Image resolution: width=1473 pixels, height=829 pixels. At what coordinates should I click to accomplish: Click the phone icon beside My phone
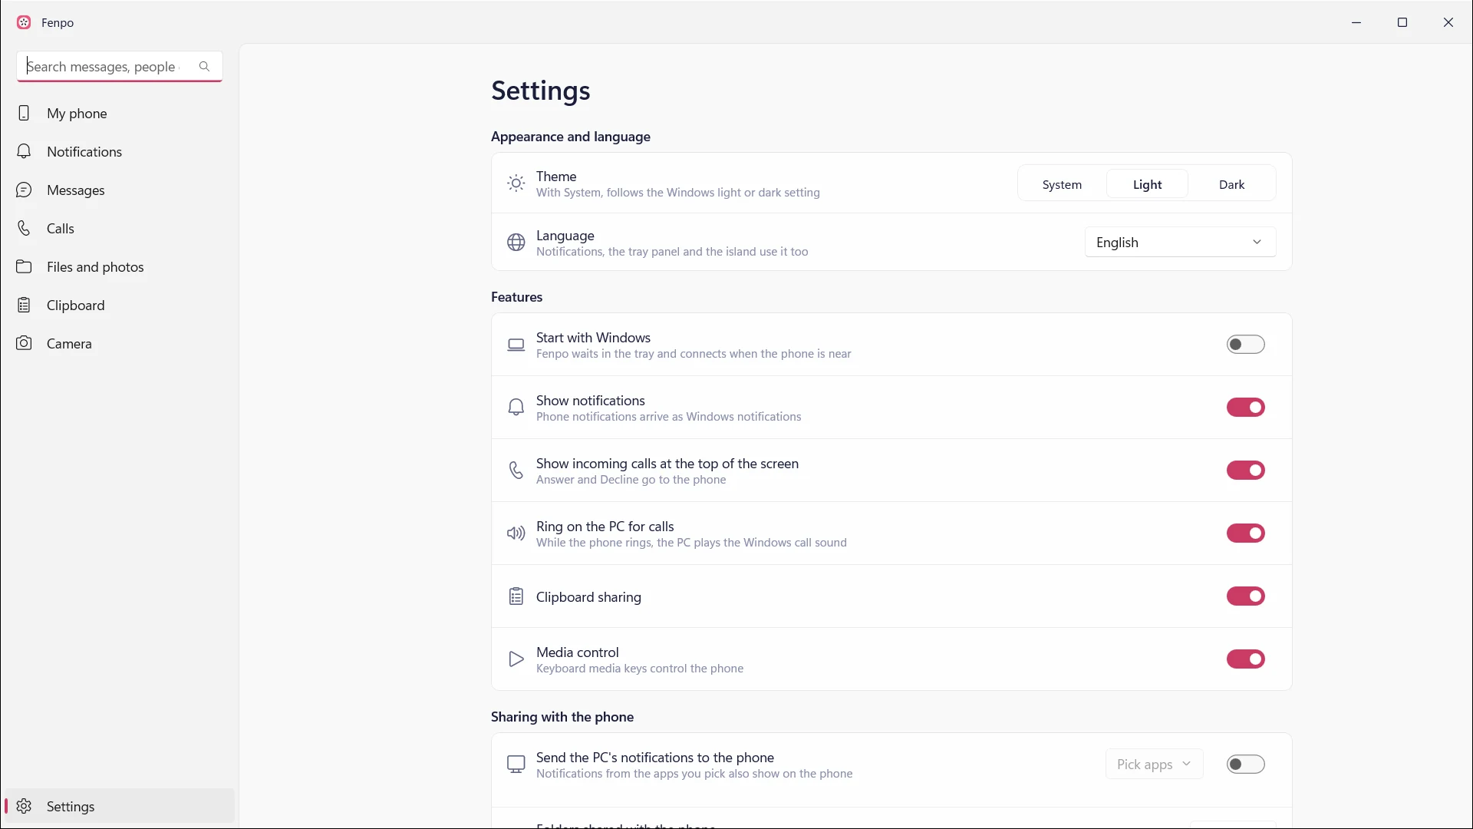click(24, 113)
